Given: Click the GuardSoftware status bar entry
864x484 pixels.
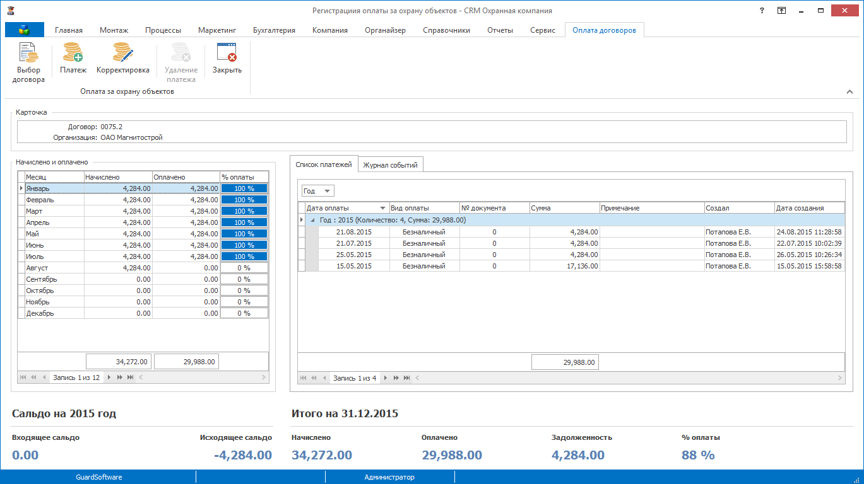Looking at the screenshot, I should coord(99,477).
